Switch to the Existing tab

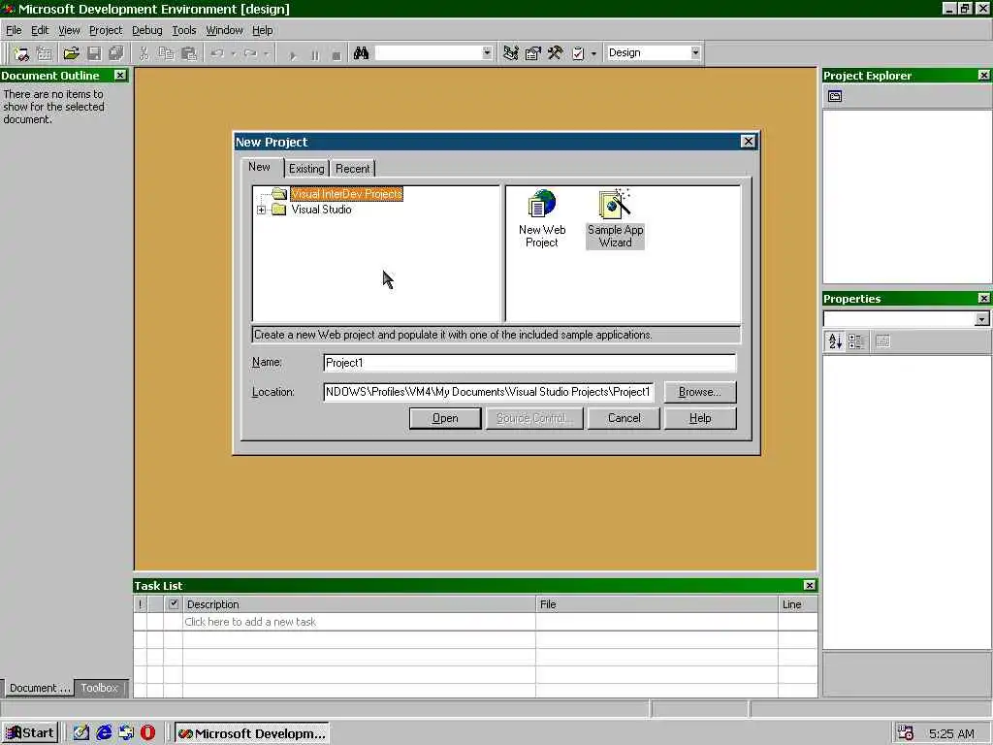click(306, 169)
